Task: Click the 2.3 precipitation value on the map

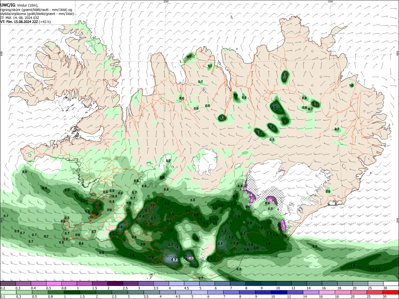Action: pyautogui.click(x=171, y=245)
